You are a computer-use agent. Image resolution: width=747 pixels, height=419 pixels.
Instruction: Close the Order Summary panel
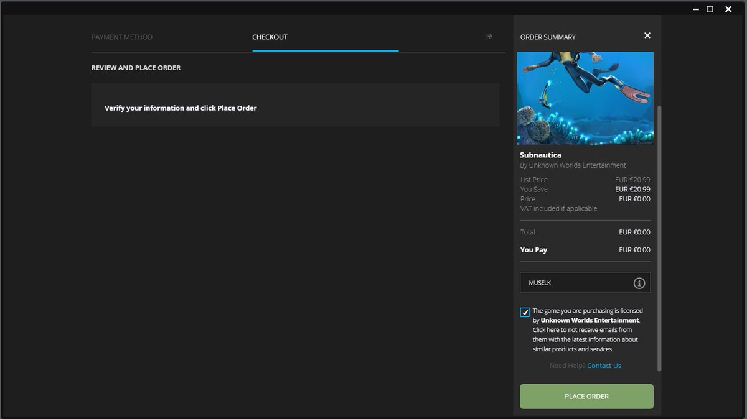click(647, 35)
